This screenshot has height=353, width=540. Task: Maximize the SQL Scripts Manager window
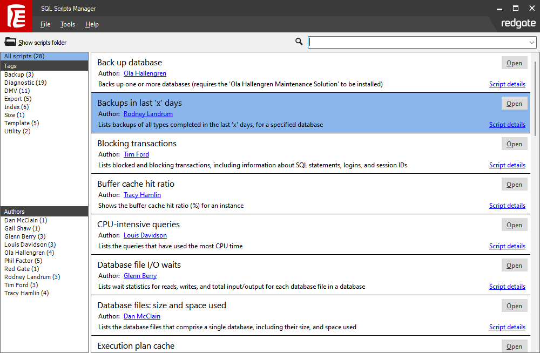click(516, 8)
